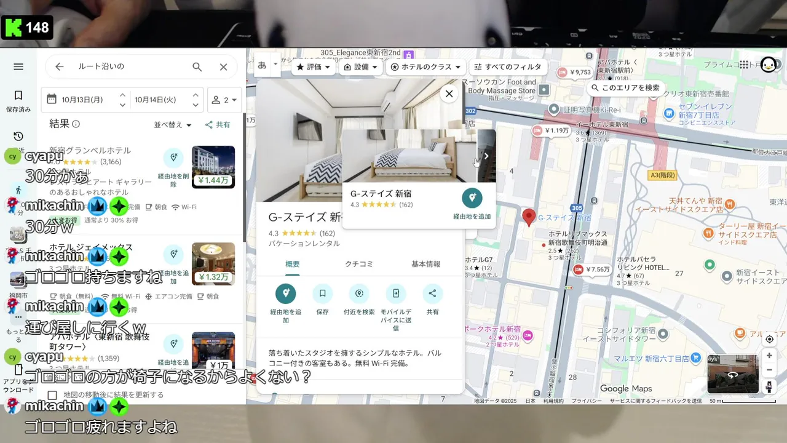Open the 評価 rating filter dropdown
Image resolution: width=787 pixels, height=443 pixels.
[x=314, y=66]
